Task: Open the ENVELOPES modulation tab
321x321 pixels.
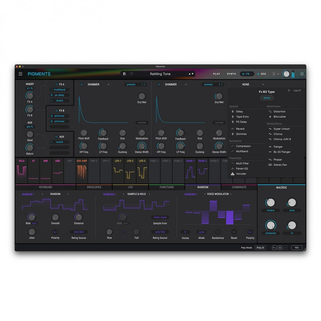Action: (x=93, y=187)
